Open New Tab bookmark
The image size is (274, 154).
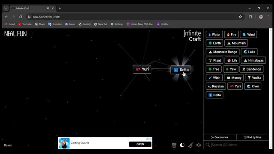point(101,24)
